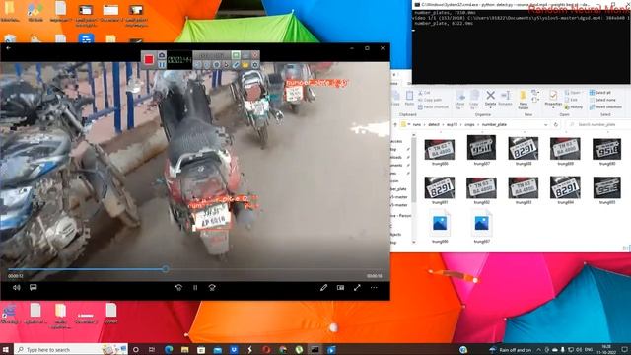Click Move to in the ribbon
Screen dimensions: 631x355
click(460, 100)
